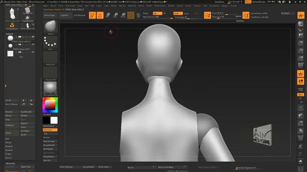The image size is (307, 172).
Task: Toggle the Zadd sculpt mode button
Action: click(178, 13)
